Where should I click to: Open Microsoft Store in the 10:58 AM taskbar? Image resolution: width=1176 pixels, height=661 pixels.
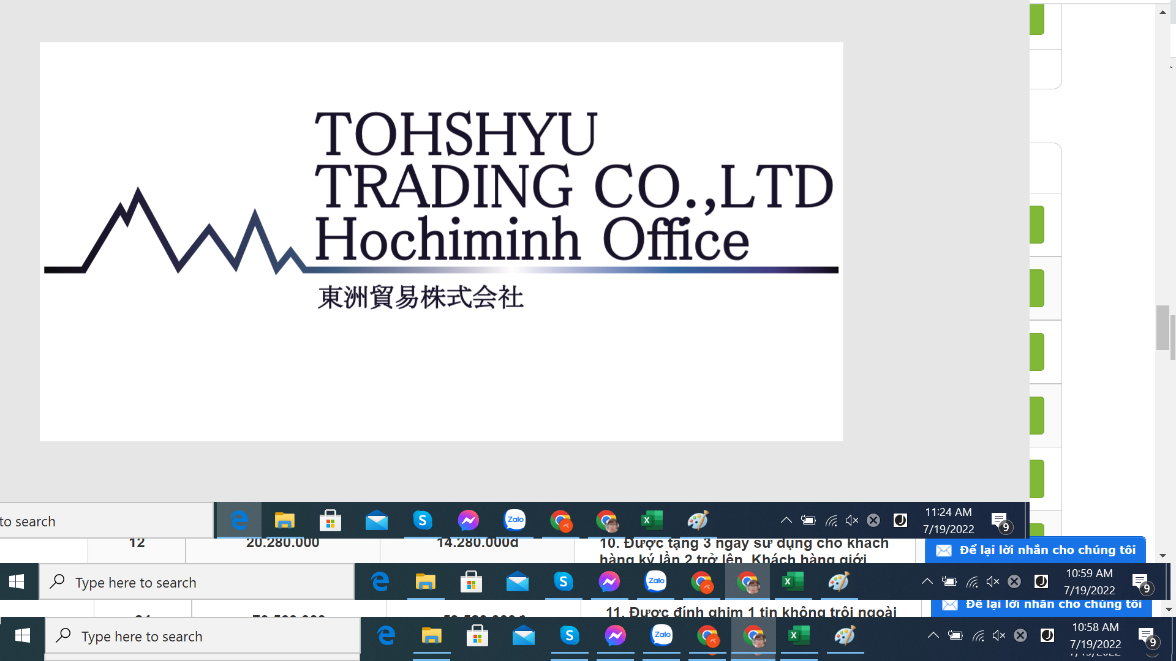click(478, 636)
